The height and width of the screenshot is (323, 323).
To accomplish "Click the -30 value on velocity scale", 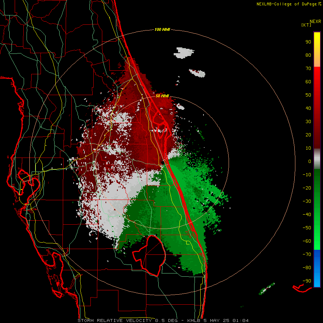I will 307,201.
